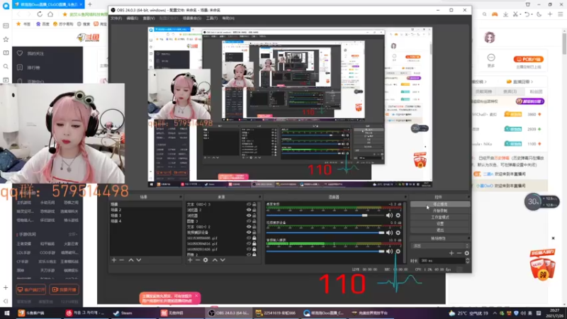The width and height of the screenshot is (567, 319).
Task: Remove the selected source with the minus icon
Action: click(198, 260)
